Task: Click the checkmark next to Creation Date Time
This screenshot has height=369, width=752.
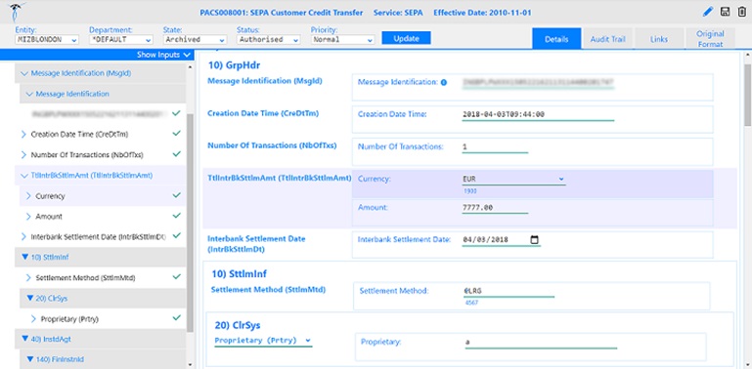Action: pyautogui.click(x=176, y=134)
